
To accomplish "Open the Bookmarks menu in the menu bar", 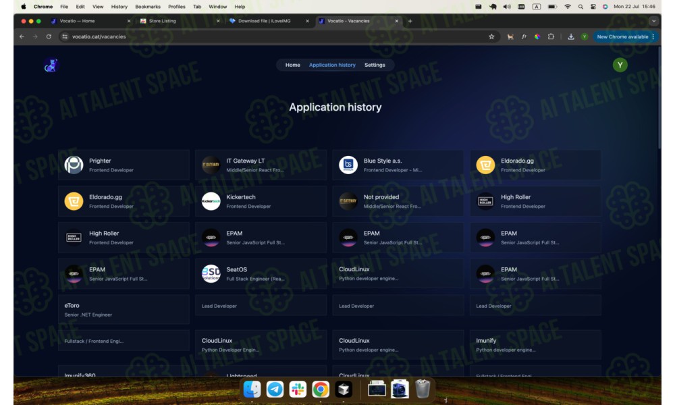I will point(148,7).
